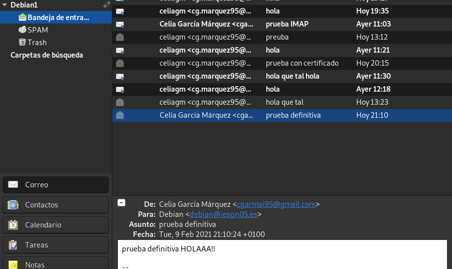Click read-status icon of 'prueba definitiva' message

pyautogui.click(x=120, y=115)
